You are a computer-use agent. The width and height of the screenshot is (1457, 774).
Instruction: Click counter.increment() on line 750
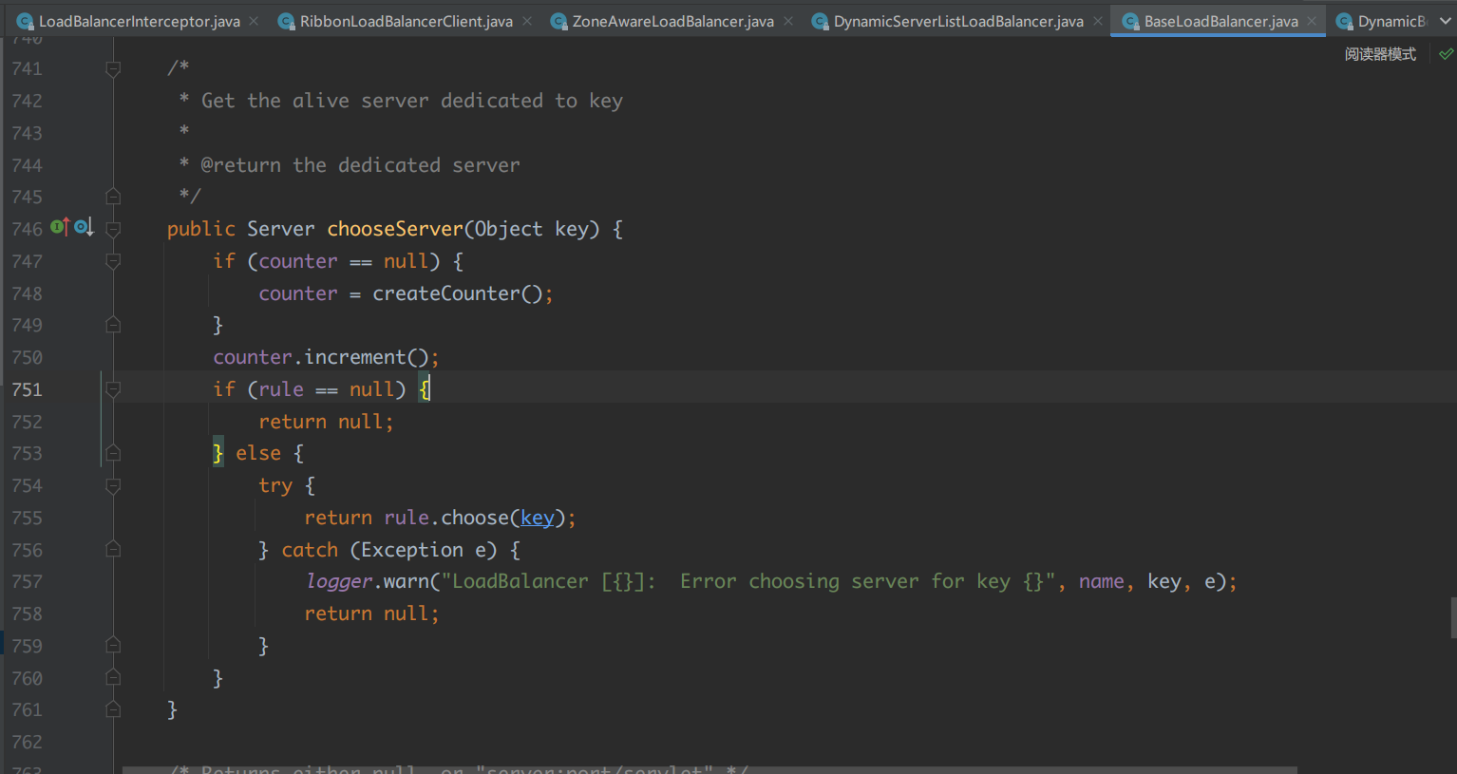(x=321, y=357)
